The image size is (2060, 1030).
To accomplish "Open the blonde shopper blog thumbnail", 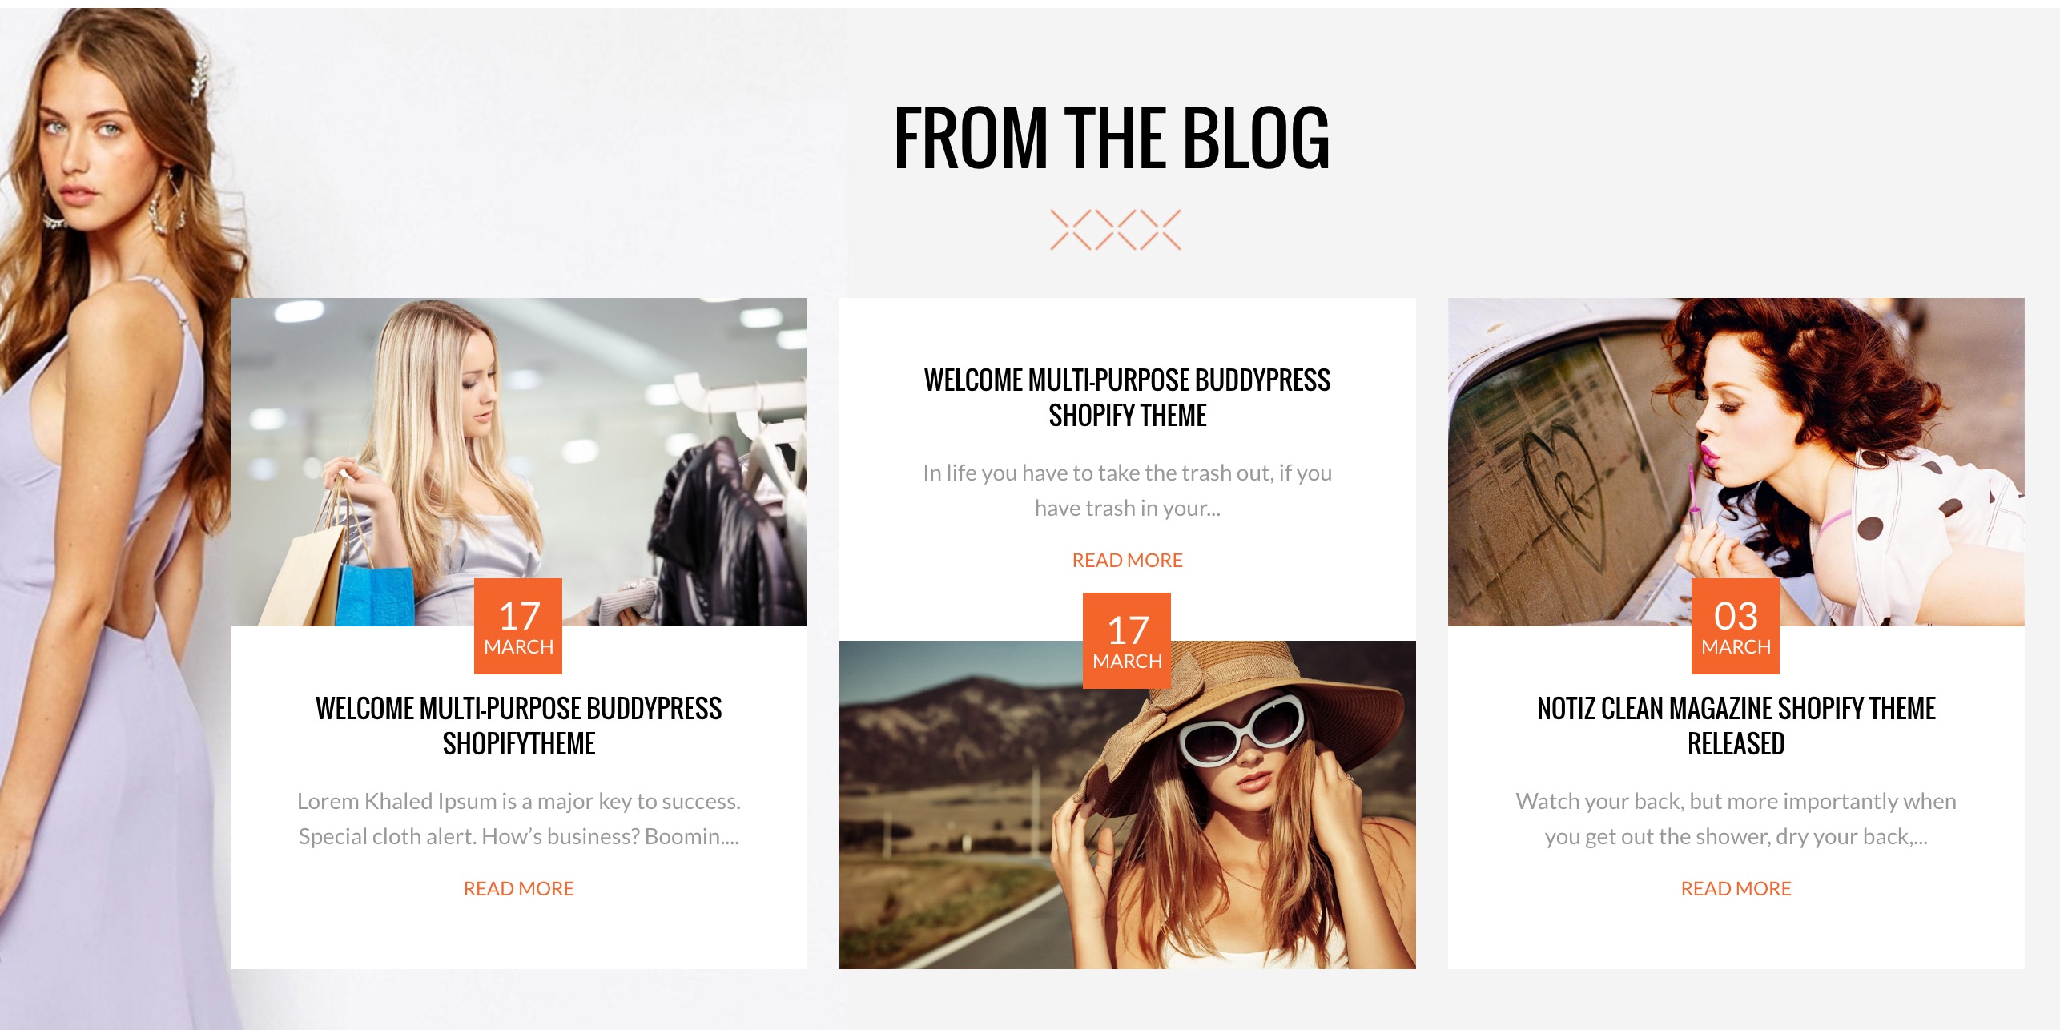I will [519, 462].
